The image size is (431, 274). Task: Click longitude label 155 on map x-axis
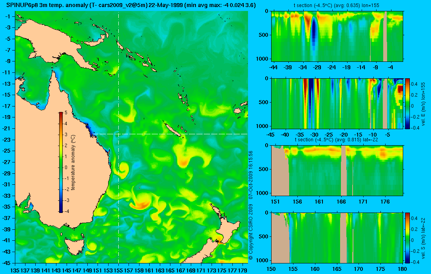tap(118, 270)
